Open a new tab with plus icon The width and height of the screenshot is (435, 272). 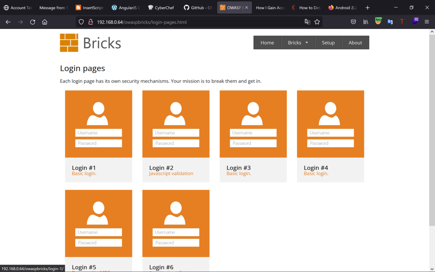[368, 8]
